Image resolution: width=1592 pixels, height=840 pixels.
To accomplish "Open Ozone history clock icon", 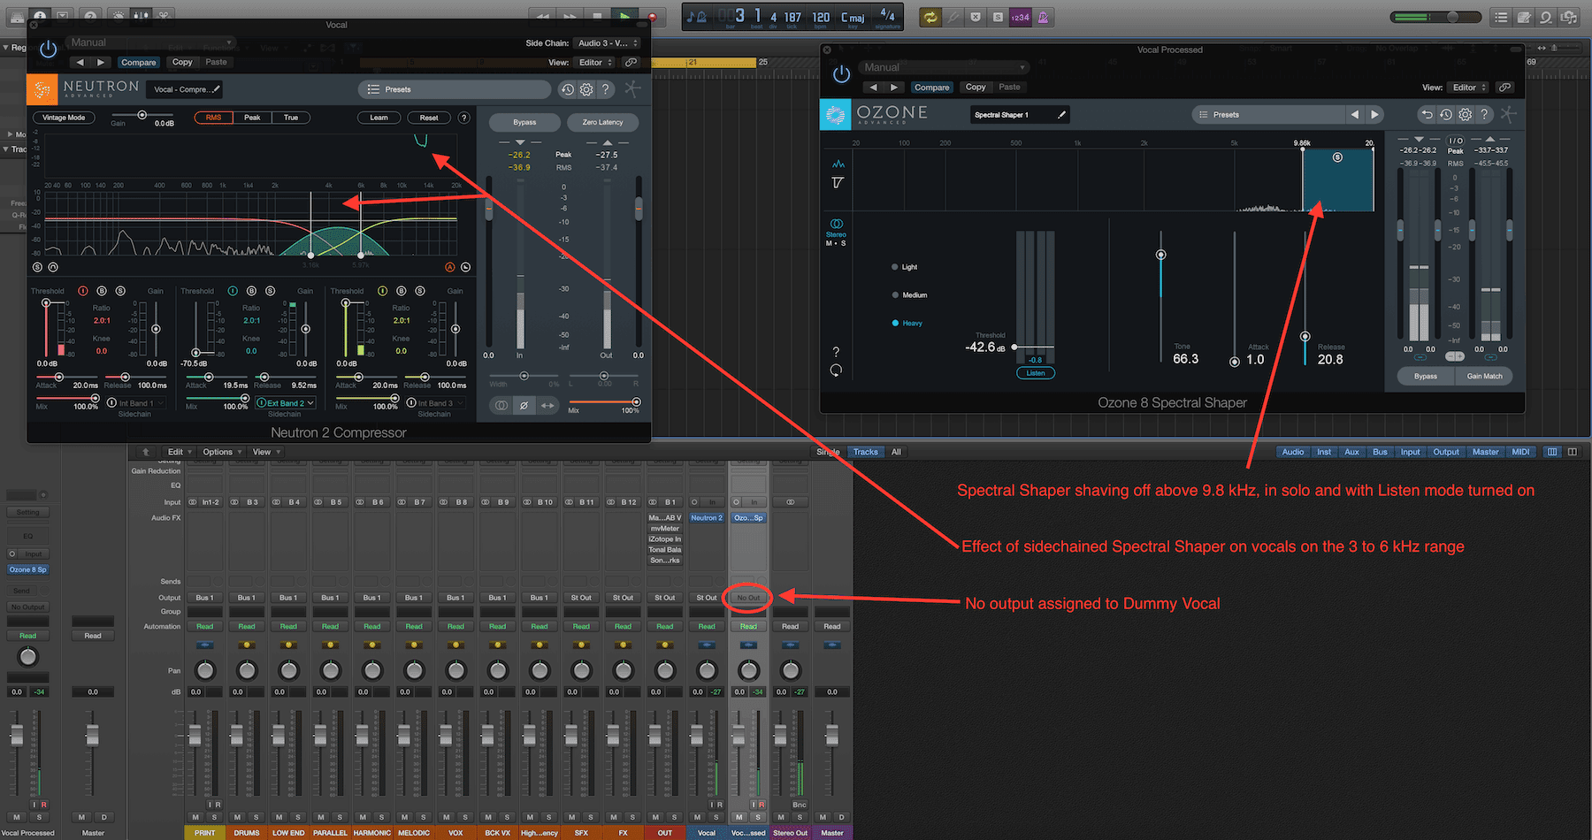I will (x=1445, y=114).
